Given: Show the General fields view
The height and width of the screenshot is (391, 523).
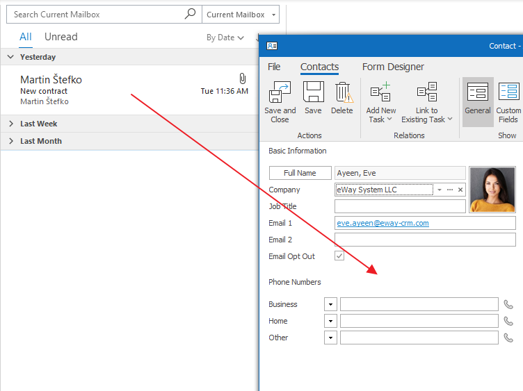Looking at the screenshot, I should (478, 92).
